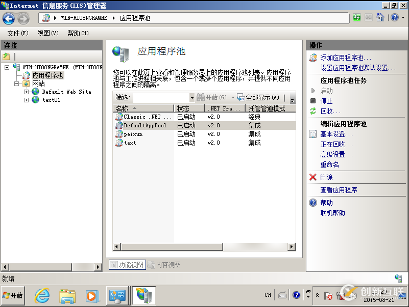The height and width of the screenshot is (307, 409).
Task: Open the home page via home icon
Action: coord(380,17)
